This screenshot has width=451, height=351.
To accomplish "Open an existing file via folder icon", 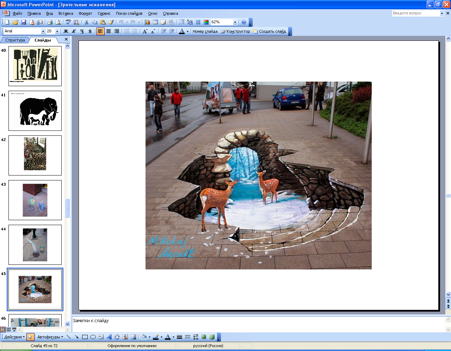I will tap(16, 22).
